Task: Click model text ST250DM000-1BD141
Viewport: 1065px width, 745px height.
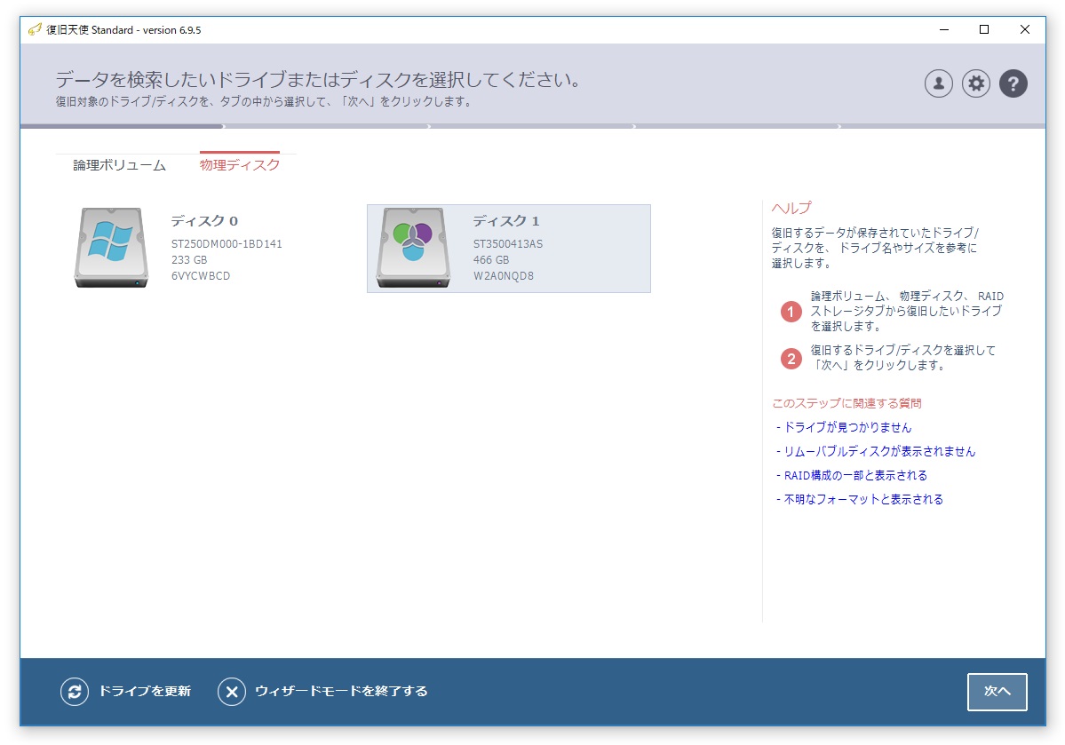Action: point(227,244)
